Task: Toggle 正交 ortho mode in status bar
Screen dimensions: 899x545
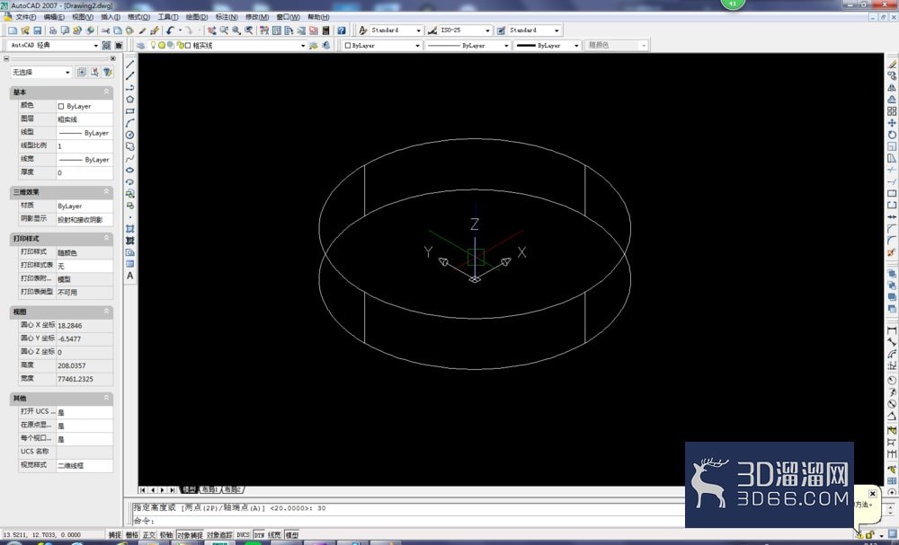Action: coord(149,535)
